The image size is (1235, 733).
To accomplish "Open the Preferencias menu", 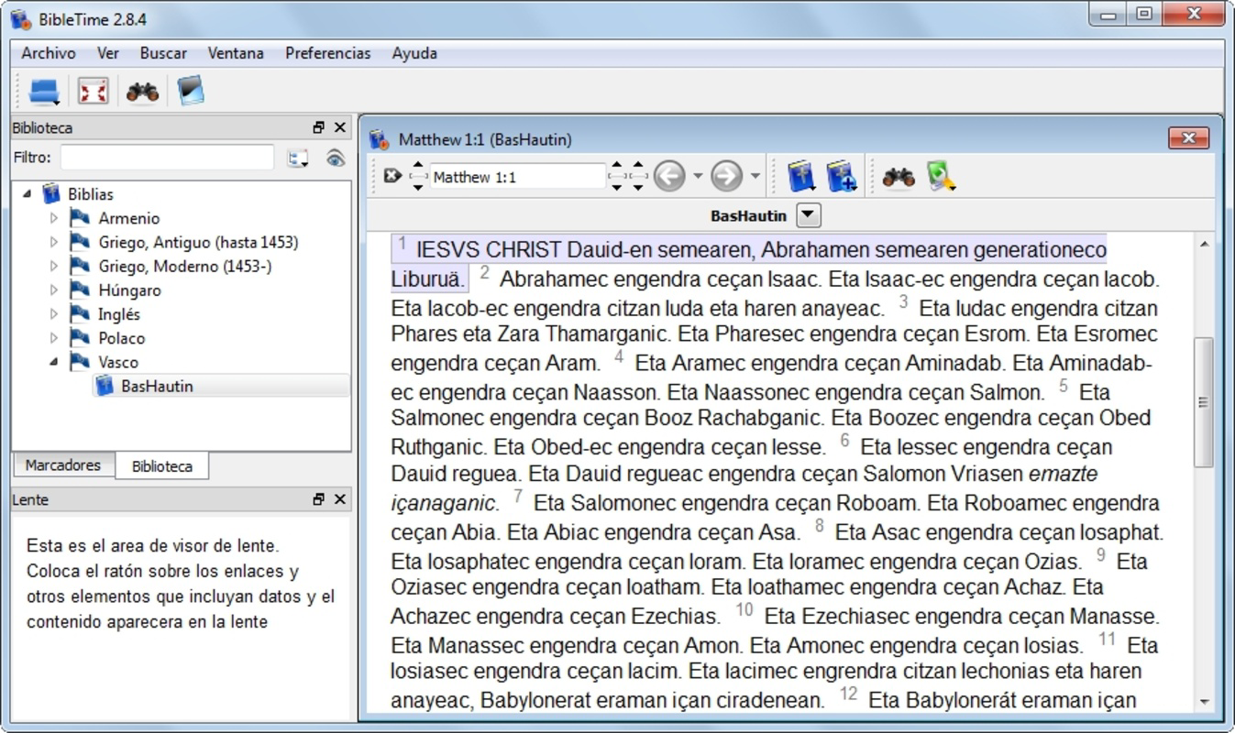I will [328, 53].
